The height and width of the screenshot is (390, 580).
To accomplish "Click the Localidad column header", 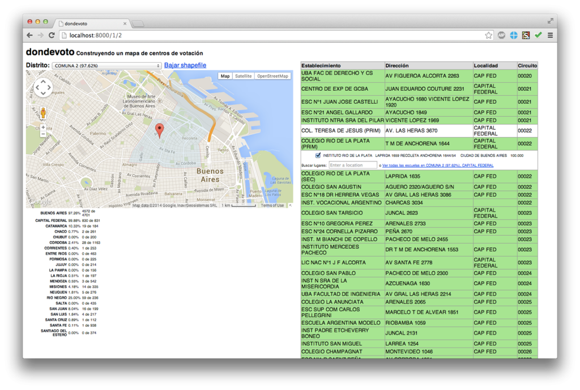I will coord(495,66).
